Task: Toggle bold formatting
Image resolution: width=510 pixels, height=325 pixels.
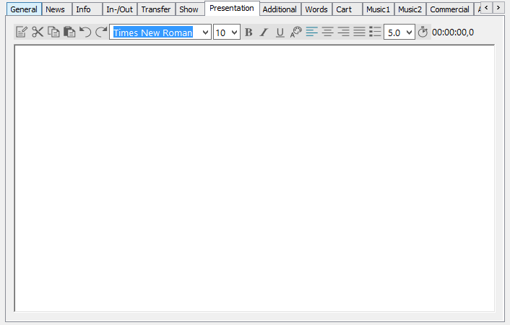Action: (248, 32)
